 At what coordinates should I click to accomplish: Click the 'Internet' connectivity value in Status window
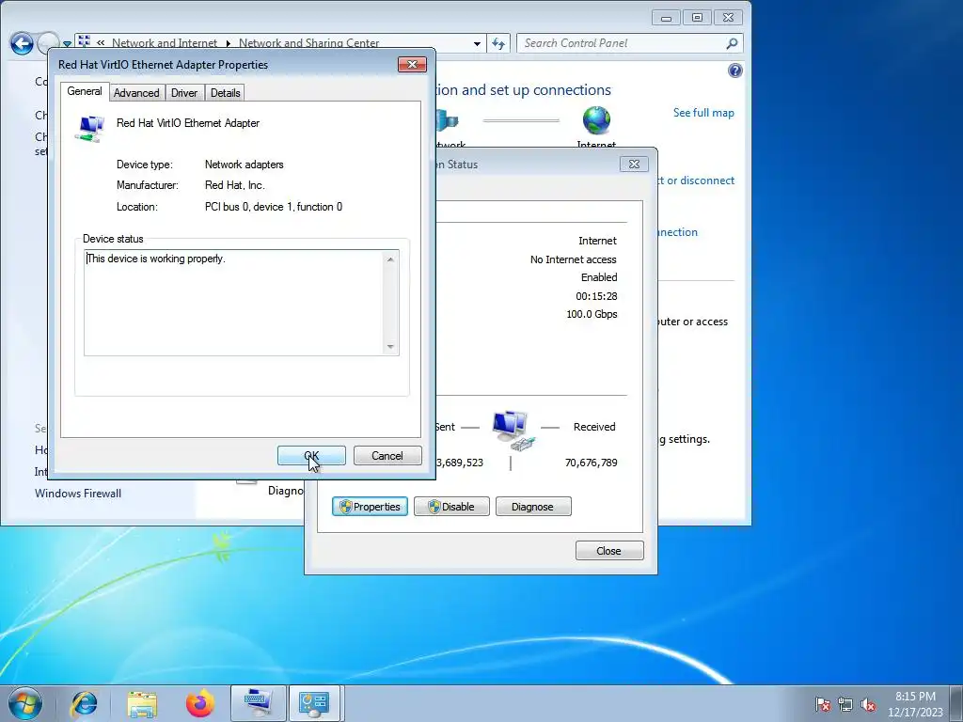597,242
